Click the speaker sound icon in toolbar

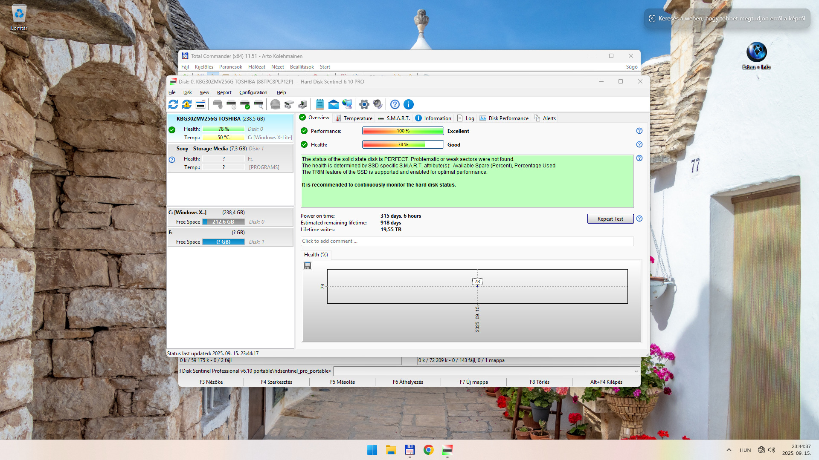pyautogui.click(x=378, y=104)
